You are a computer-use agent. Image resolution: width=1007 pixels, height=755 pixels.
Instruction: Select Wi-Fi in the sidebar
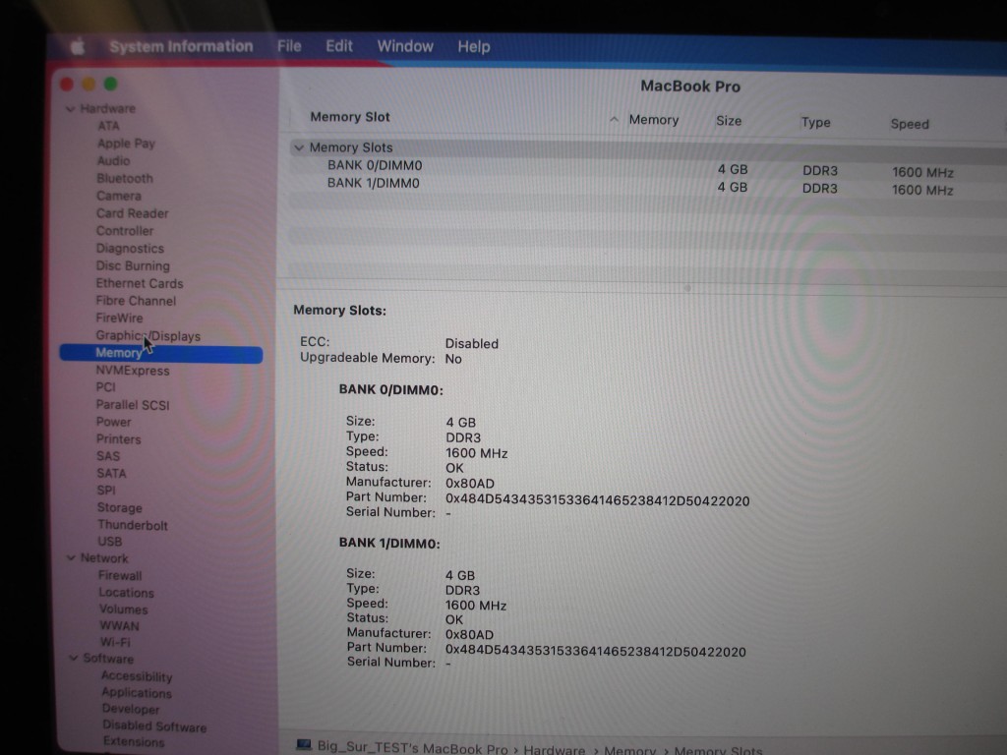tap(115, 642)
